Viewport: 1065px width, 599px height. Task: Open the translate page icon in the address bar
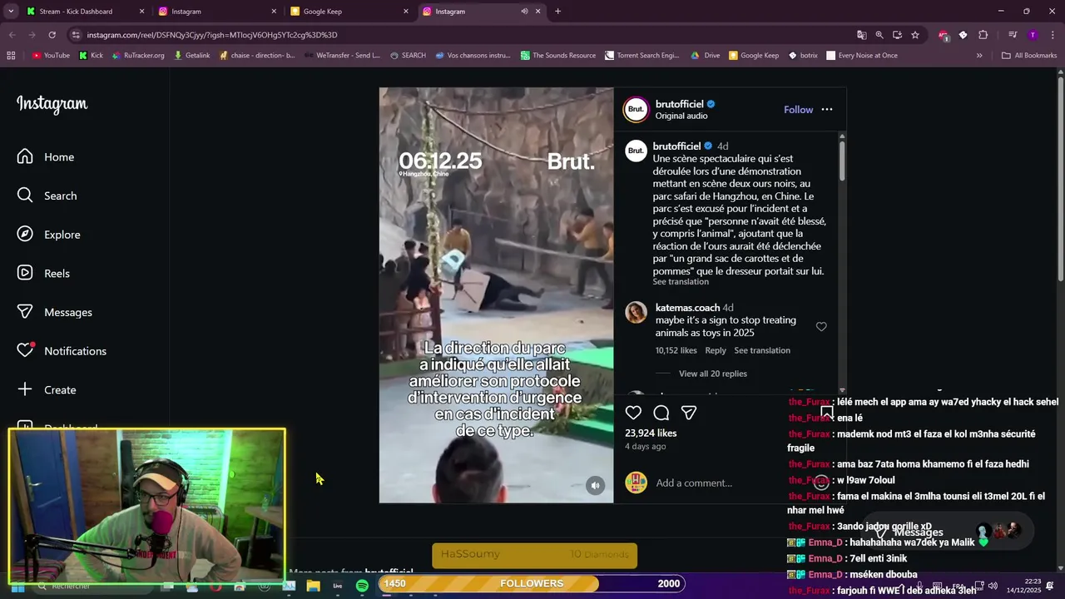pos(862,35)
